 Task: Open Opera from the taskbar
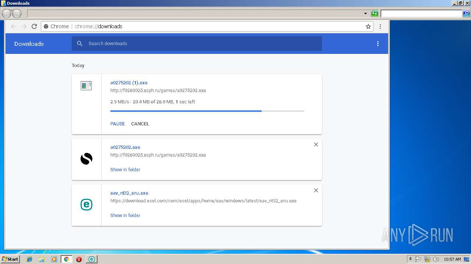(x=79, y=259)
